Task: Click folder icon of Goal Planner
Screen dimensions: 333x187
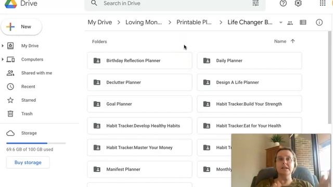Action: [x=97, y=104]
